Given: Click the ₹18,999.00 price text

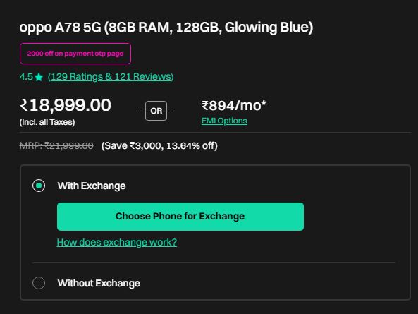Looking at the screenshot, I should pyautogui.click(x=66, y=105).
